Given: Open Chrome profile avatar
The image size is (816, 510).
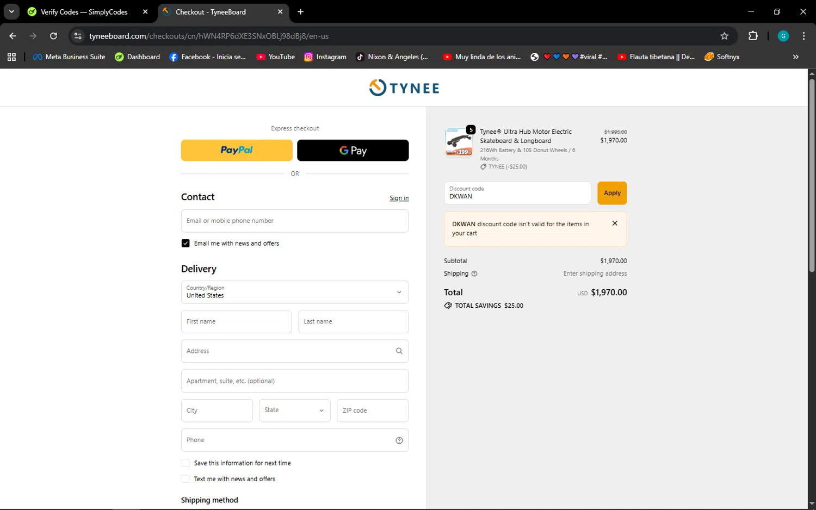Looking at the screenshot, I should pyautogui.click(x=783, y=36).
